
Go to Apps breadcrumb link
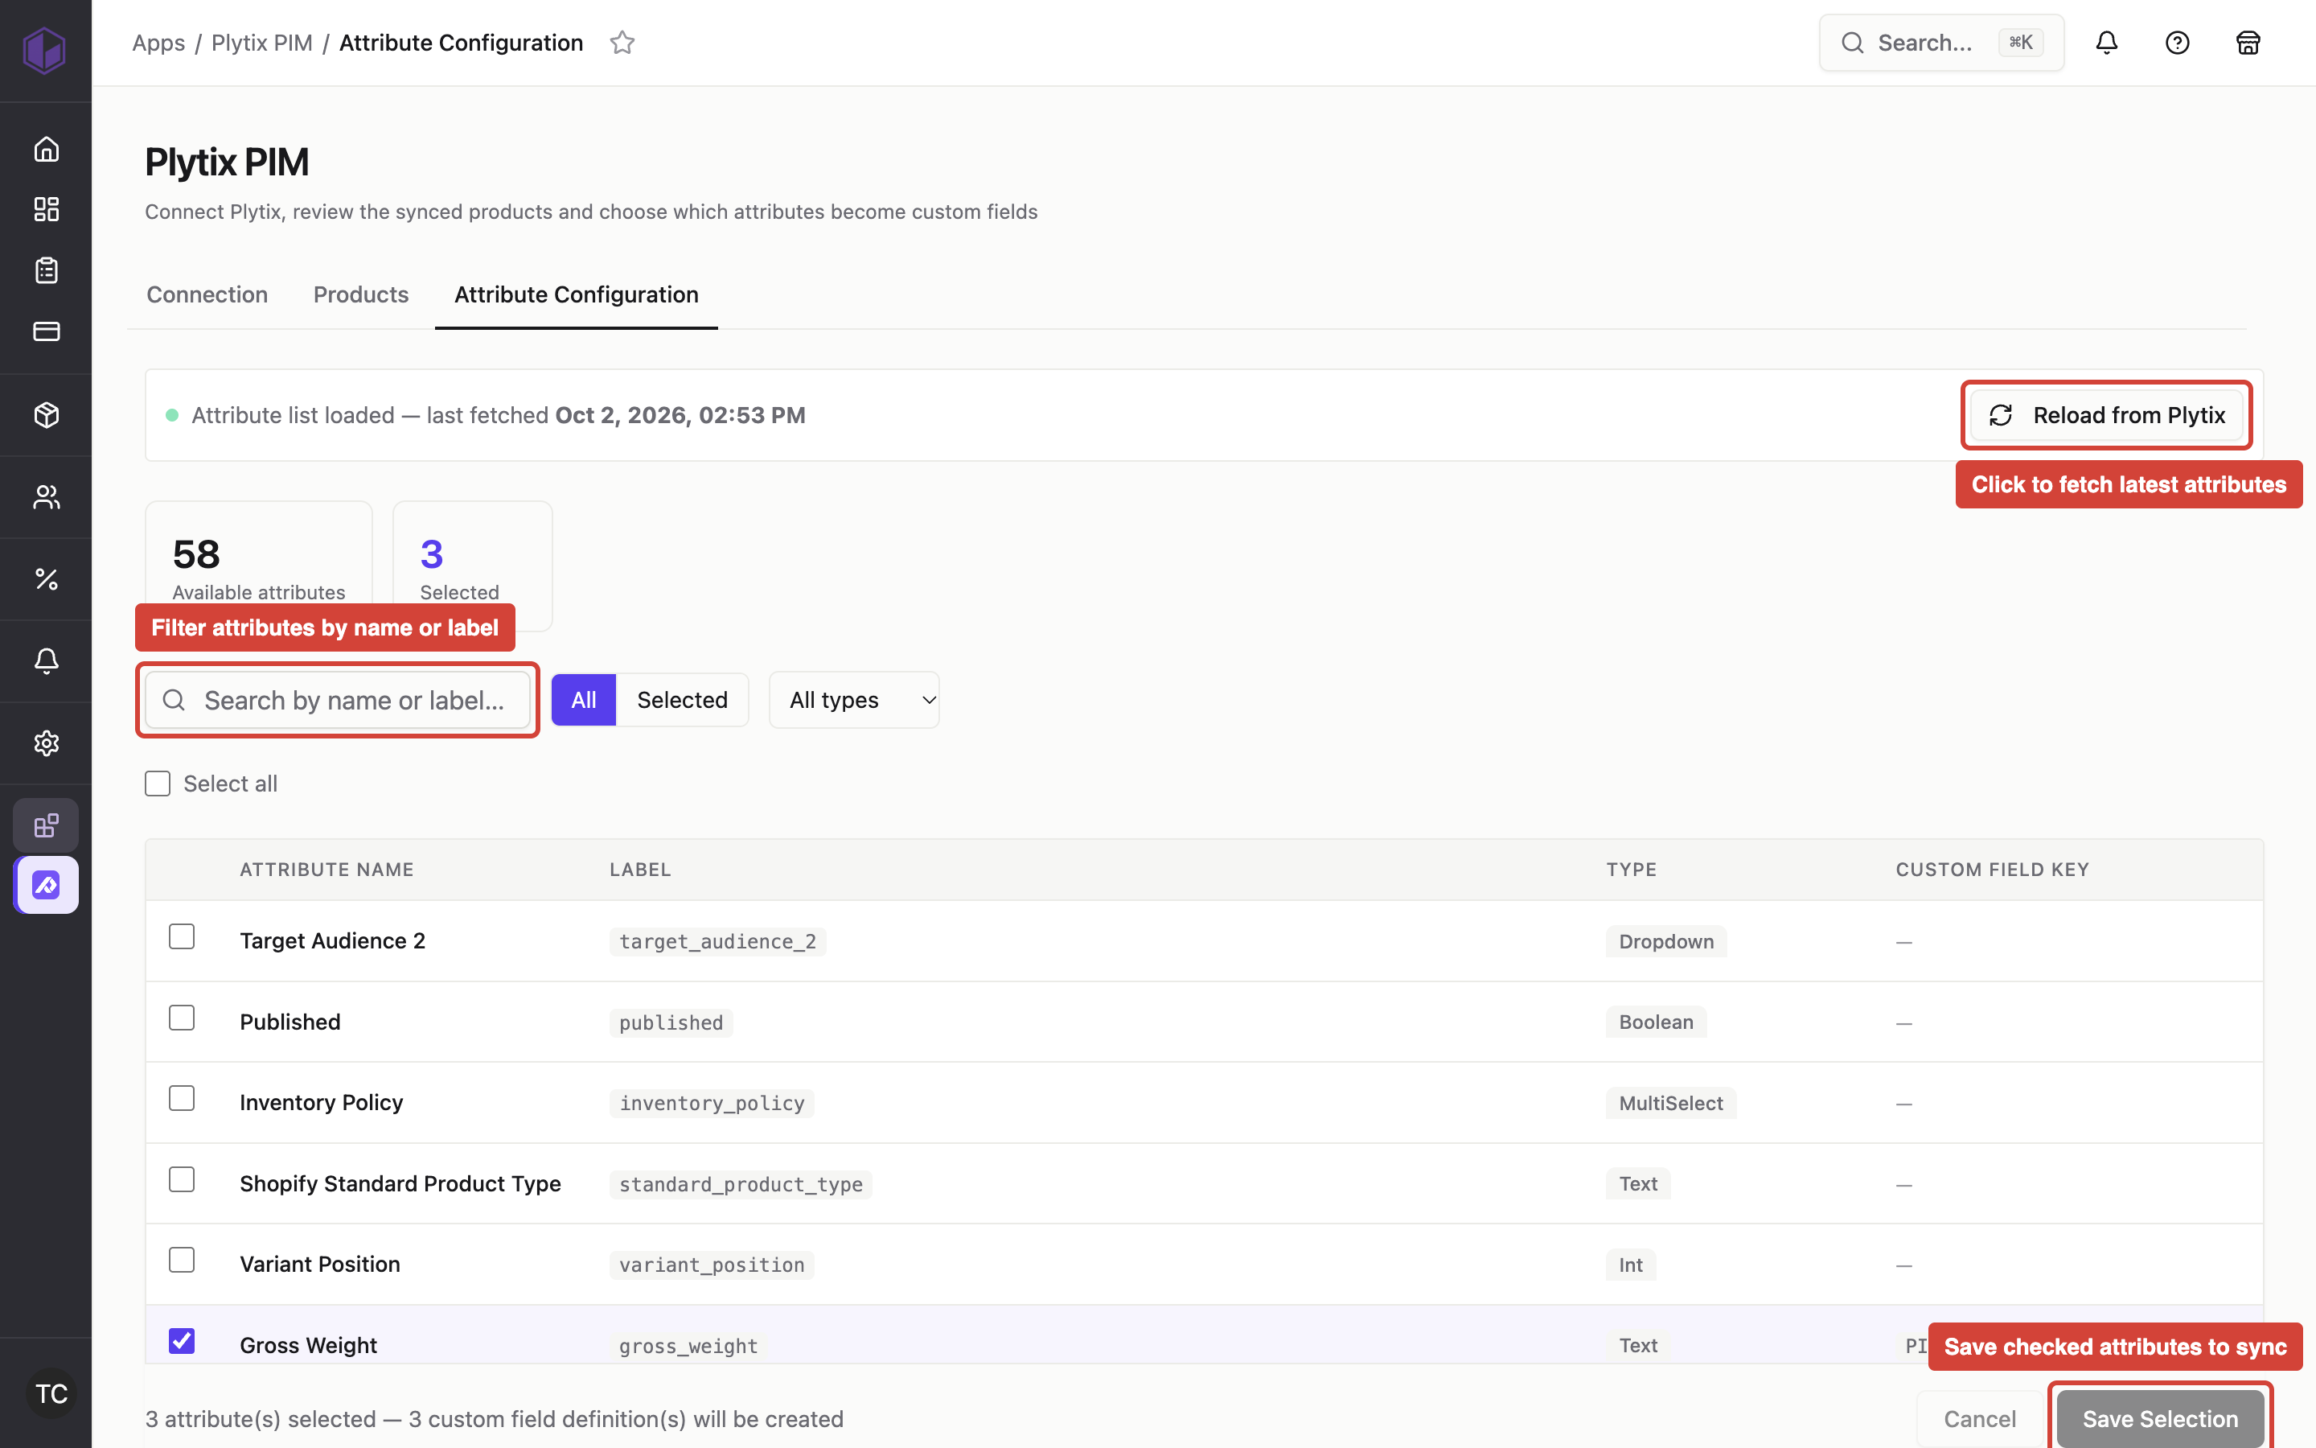(x=159, y=43)
